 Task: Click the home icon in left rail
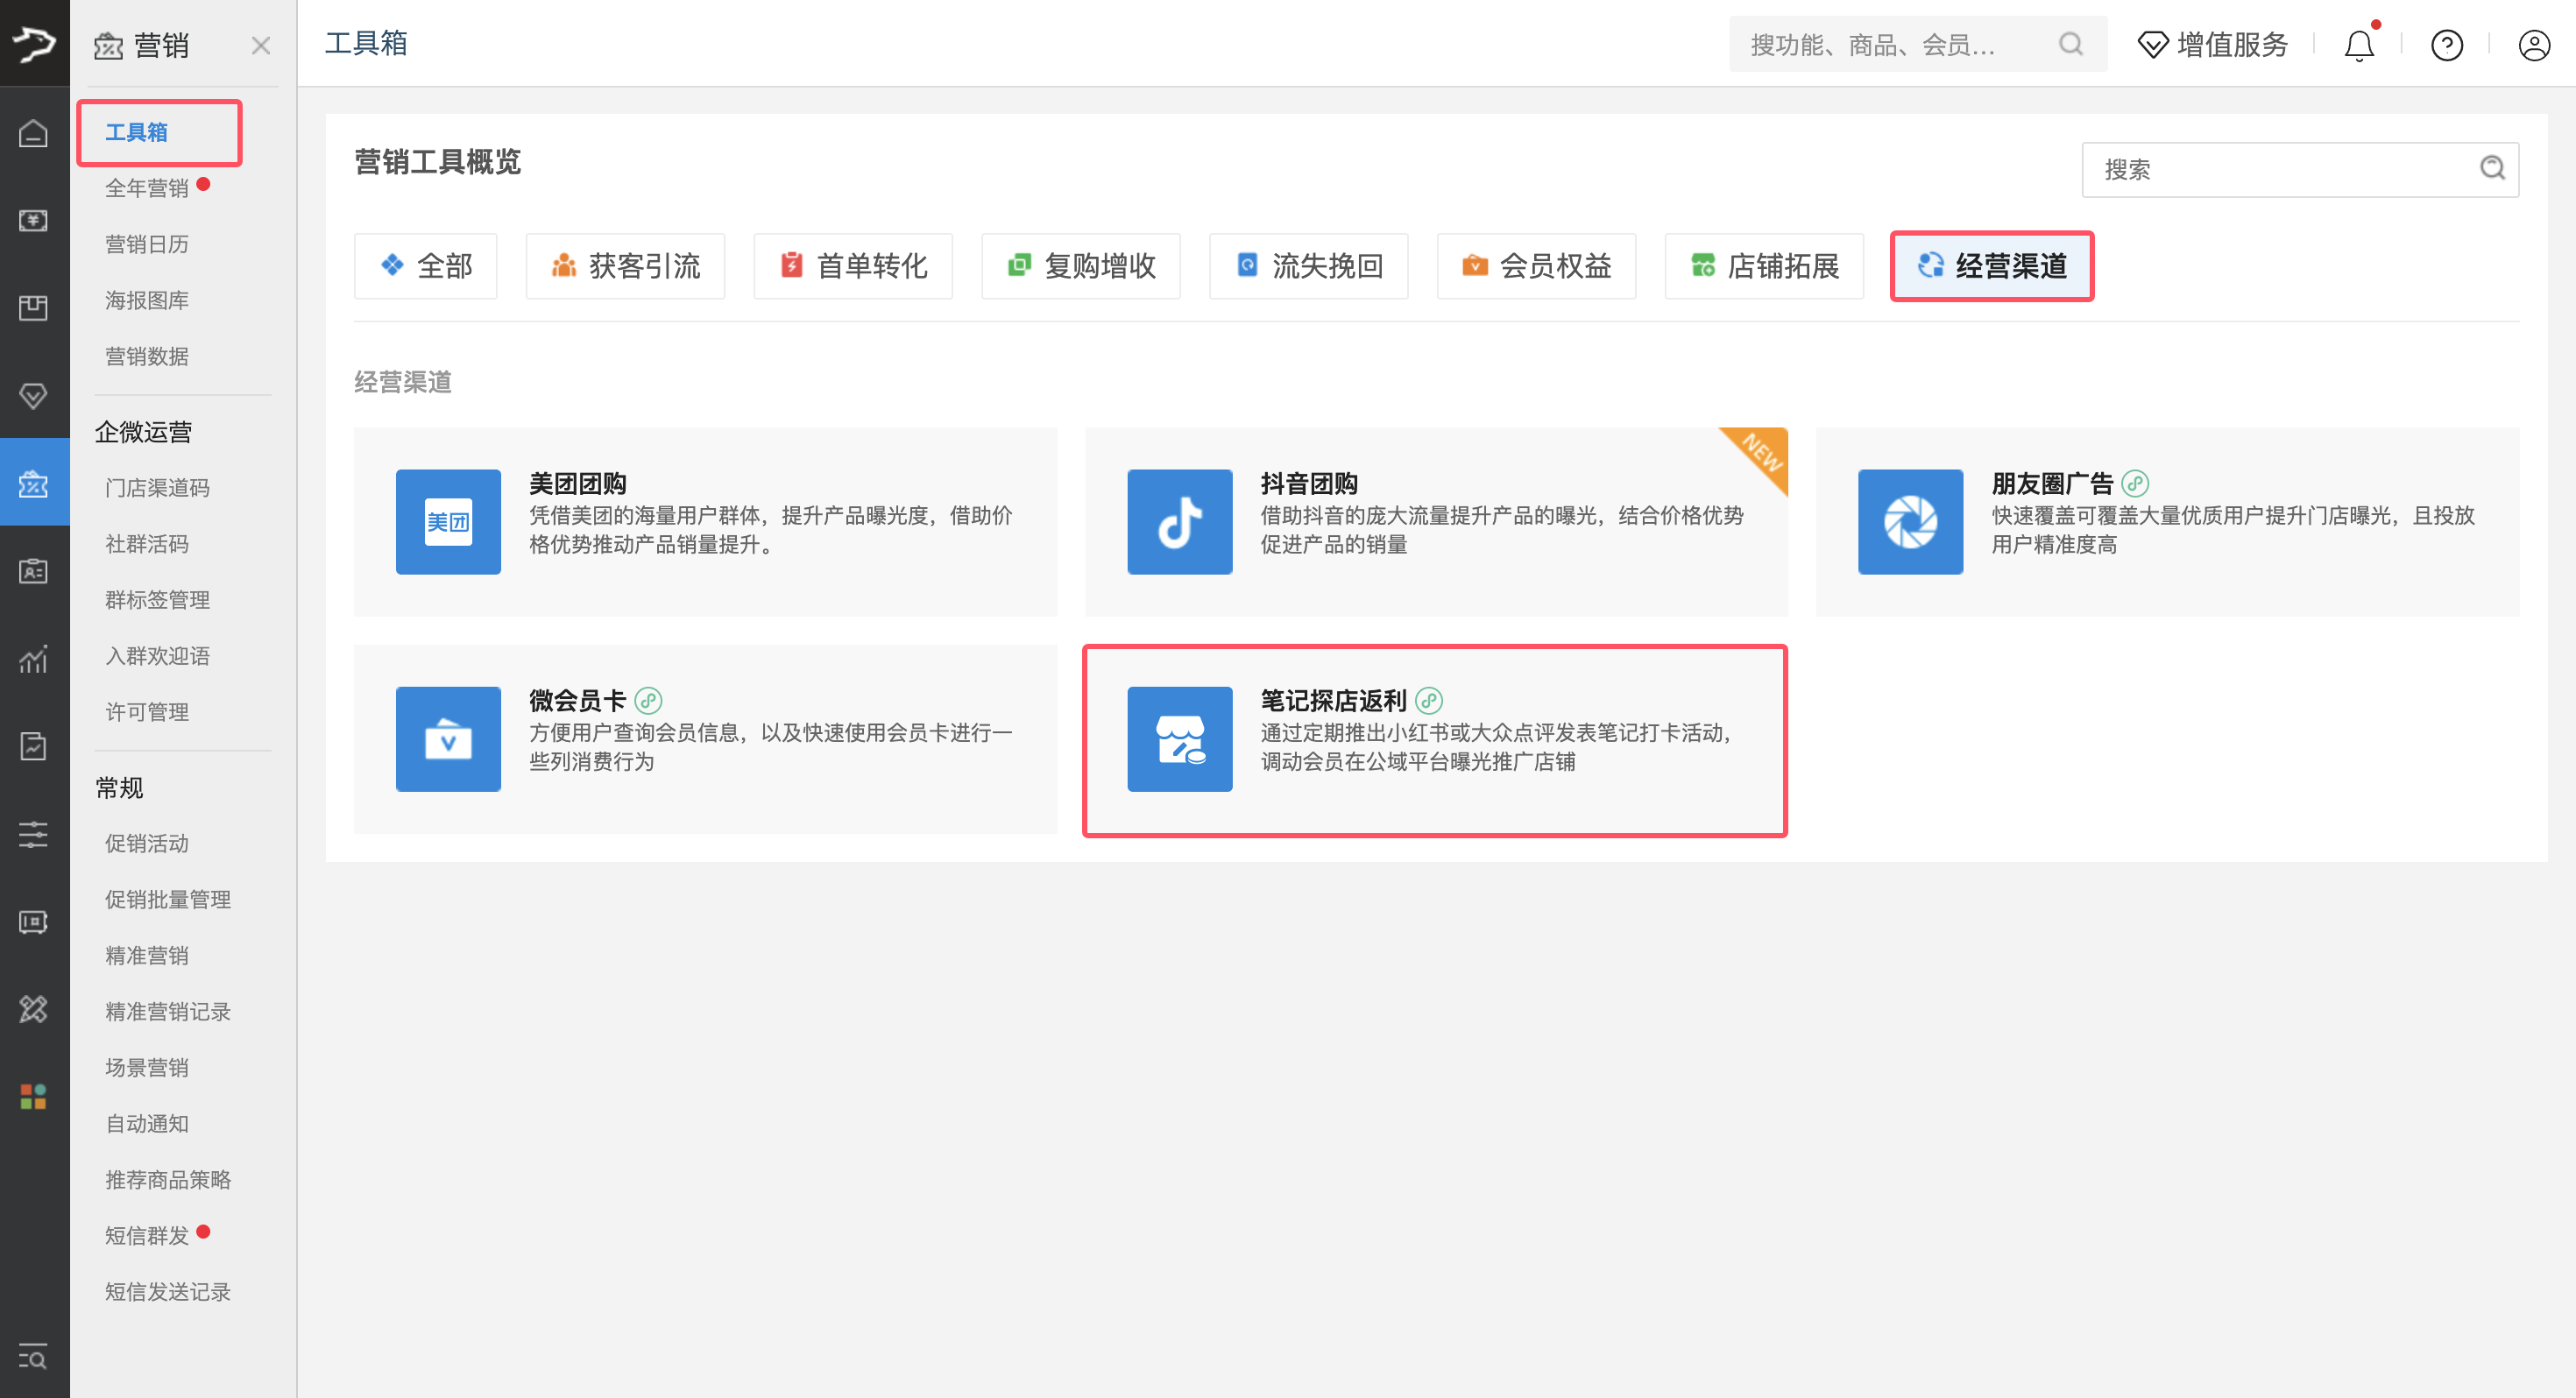coord(33,133)
